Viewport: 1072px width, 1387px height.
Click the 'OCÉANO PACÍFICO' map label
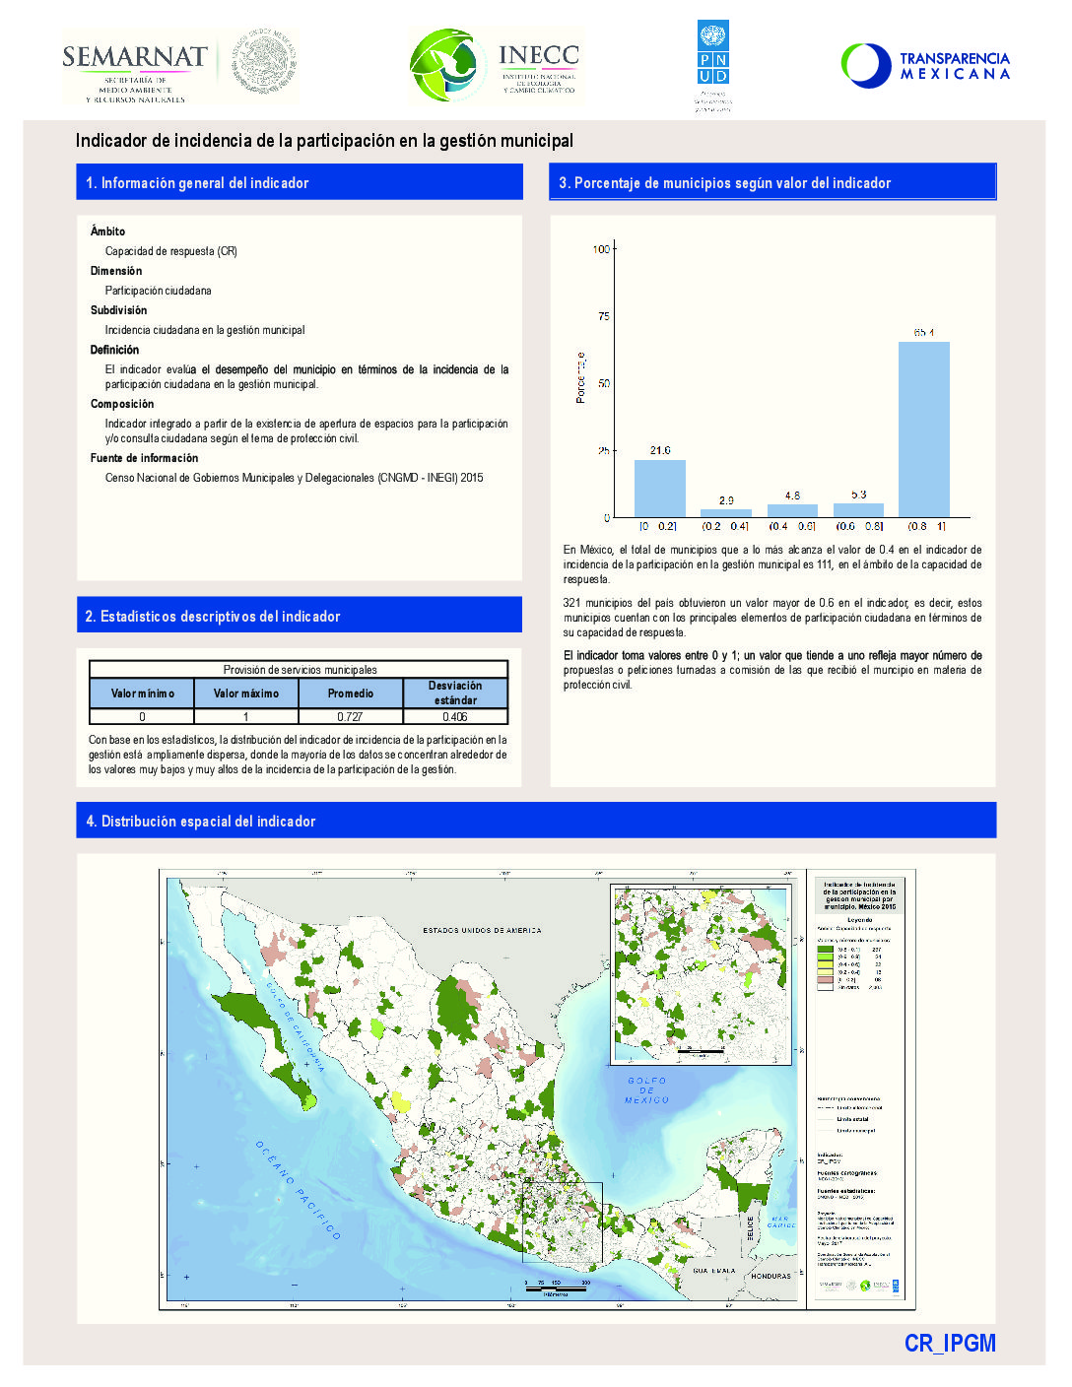pyautogui.click(x=299, y=1190)
